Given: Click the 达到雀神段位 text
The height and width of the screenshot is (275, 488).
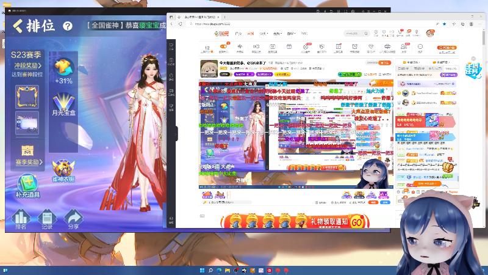Looking at the screenshot, I should [x=27, y=75].
